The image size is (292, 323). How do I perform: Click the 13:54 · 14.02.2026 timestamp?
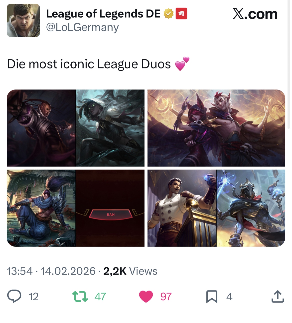pos(51,271)
